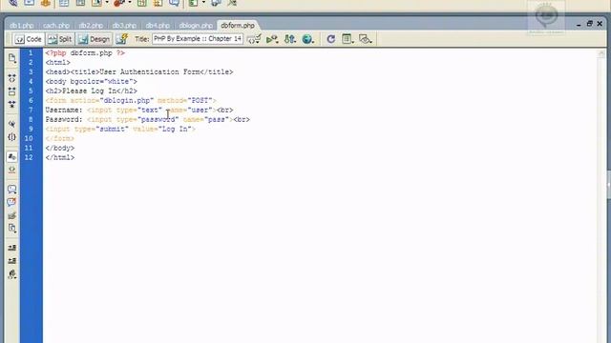Open the cach.php document tab
The width and height of the screenshot is (611, 343).
[56, 26]
